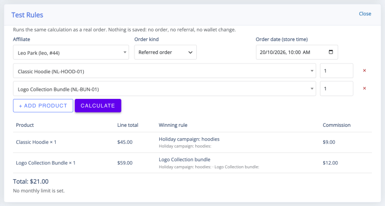The image size is (385, 206).
Task: Select the $9.00 commission value
Action: (329, 142)
